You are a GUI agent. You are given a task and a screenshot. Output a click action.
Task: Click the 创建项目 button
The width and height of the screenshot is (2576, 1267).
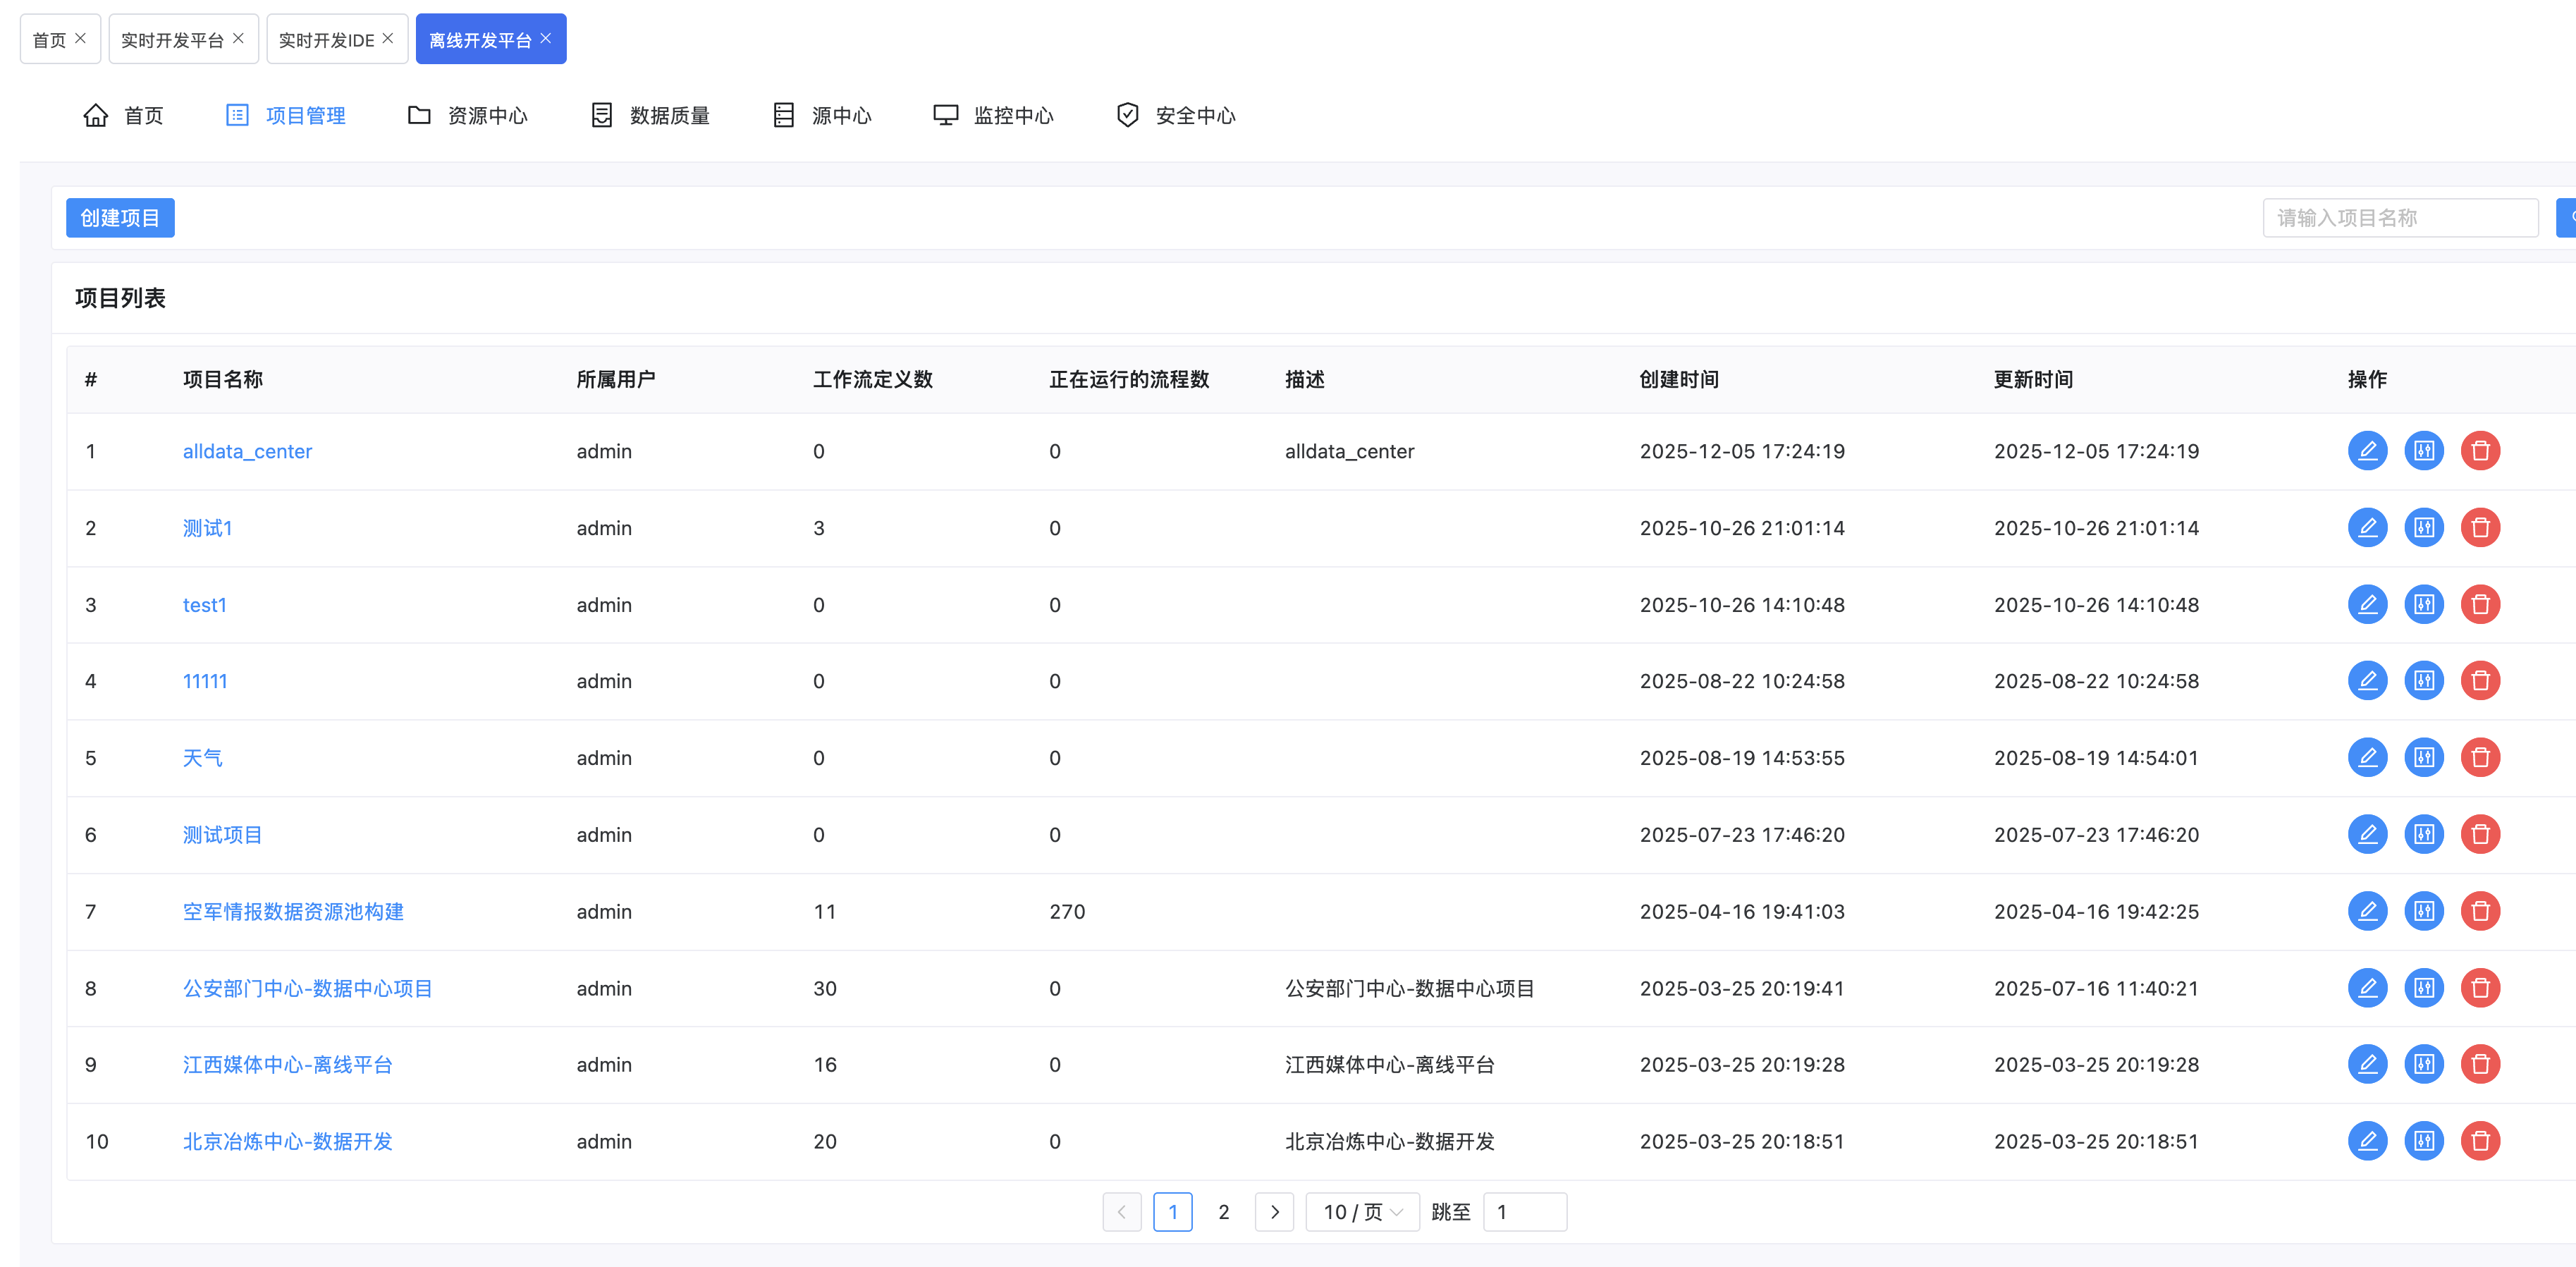pos(120,218)
